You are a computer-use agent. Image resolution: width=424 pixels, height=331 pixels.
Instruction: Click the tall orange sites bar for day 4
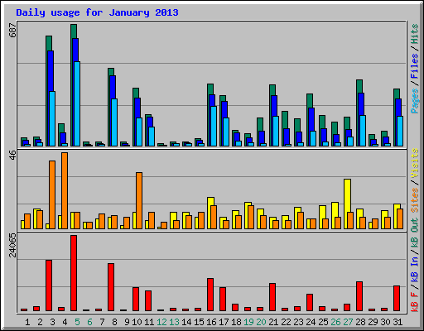tap(65, 190)
